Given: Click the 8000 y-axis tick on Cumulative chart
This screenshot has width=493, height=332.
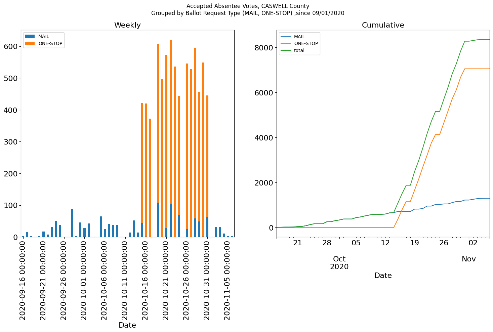Looking at the screenshot, I should 264,48.
